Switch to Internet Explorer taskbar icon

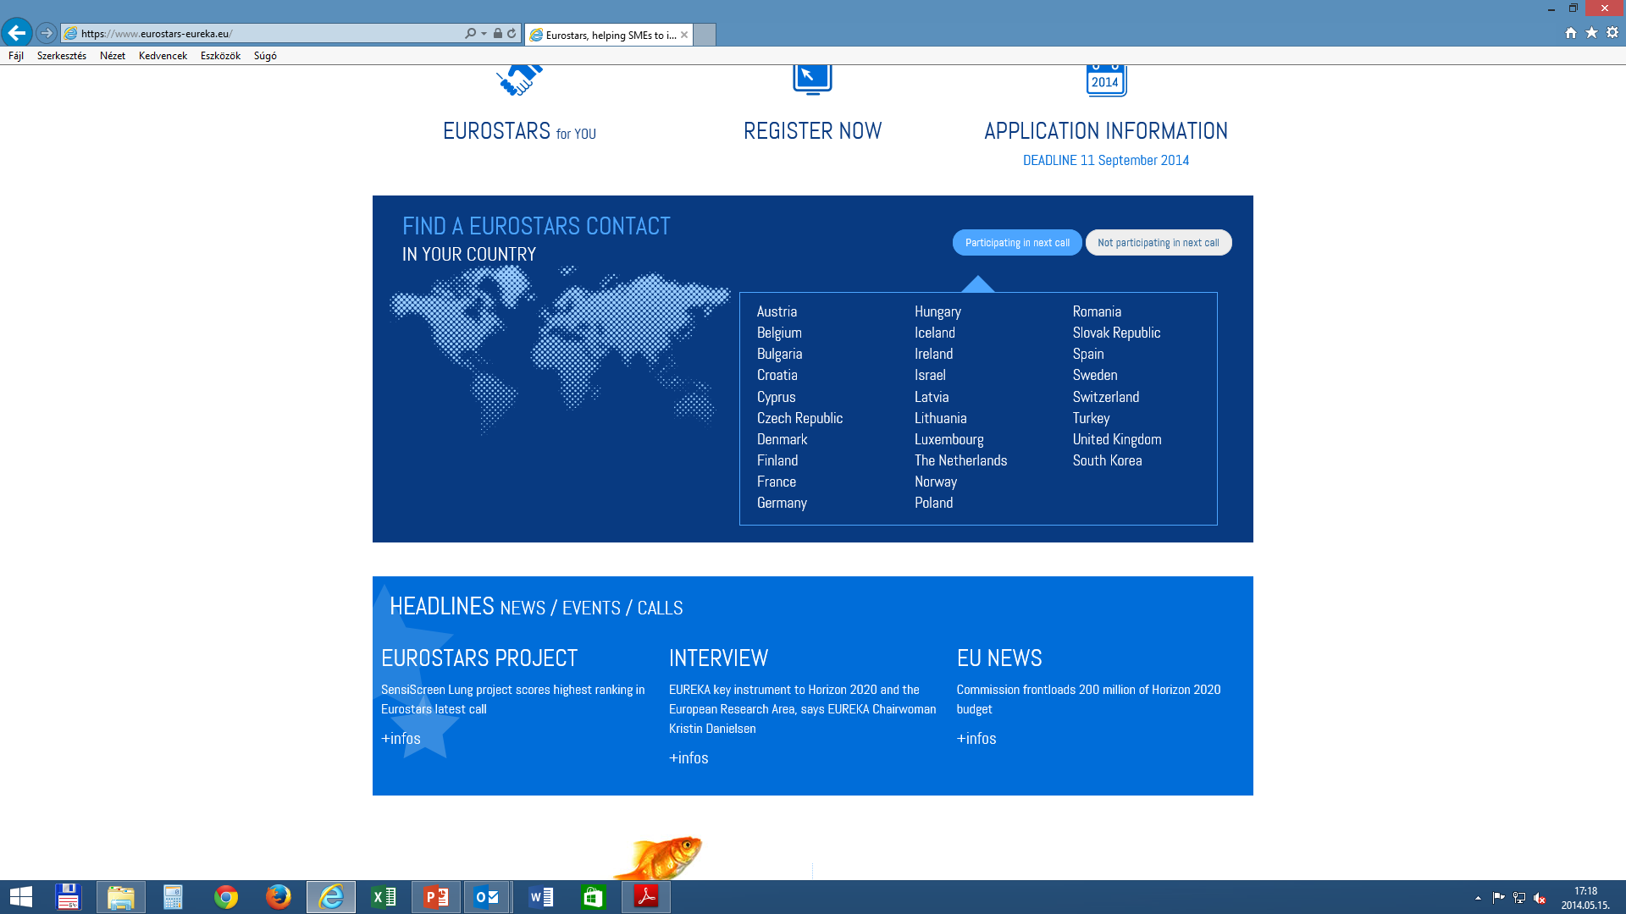pyautogui.click(x=330, y=897)
